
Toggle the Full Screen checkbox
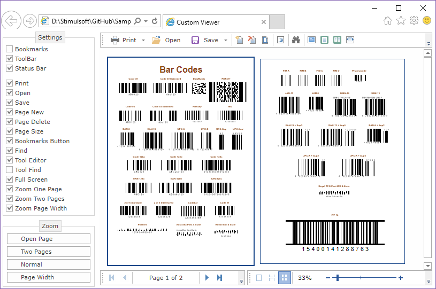pos(10,179)
